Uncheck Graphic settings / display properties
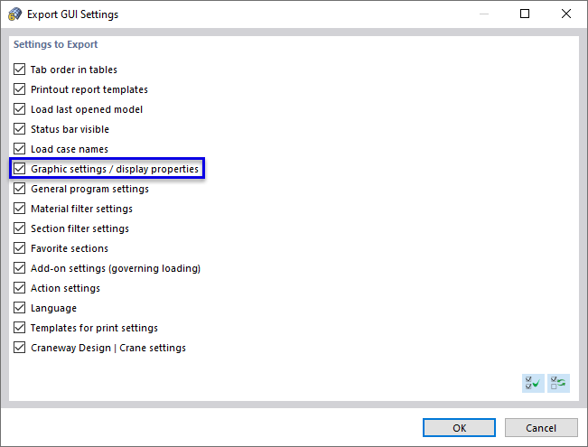588x447 pixels. click(x=20, y=169)
